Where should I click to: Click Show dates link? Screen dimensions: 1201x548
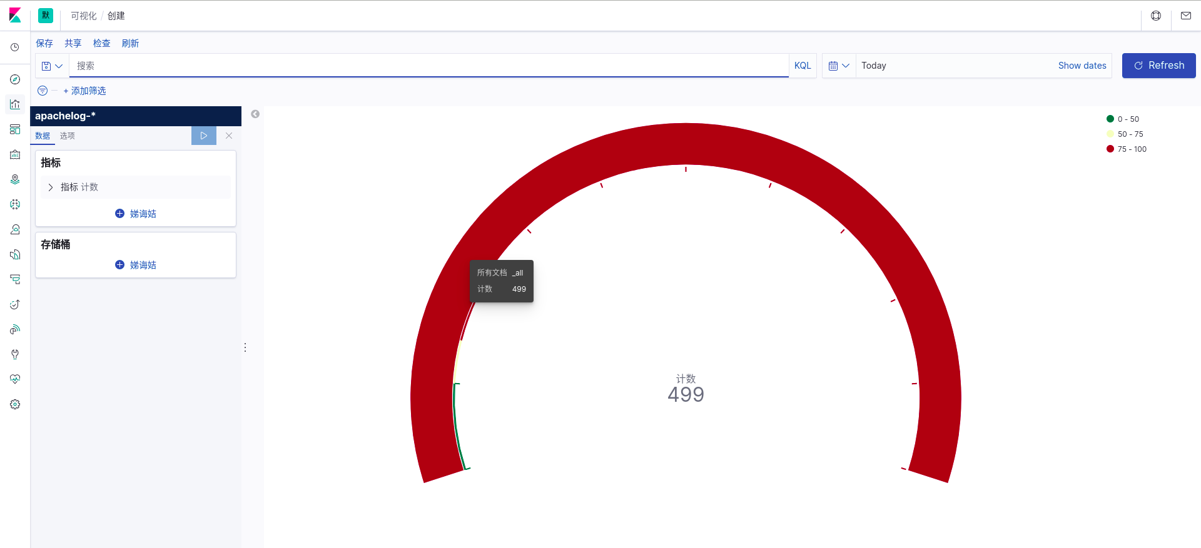[x=1082, y=66]
